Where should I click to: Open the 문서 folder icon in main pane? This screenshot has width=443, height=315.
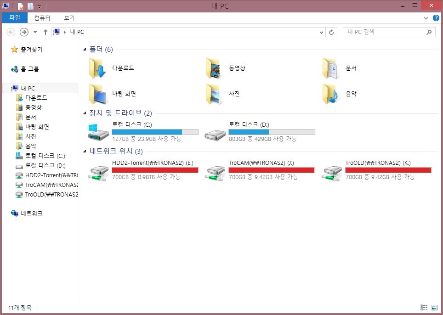pyautogui.click(x=330, y=68)
